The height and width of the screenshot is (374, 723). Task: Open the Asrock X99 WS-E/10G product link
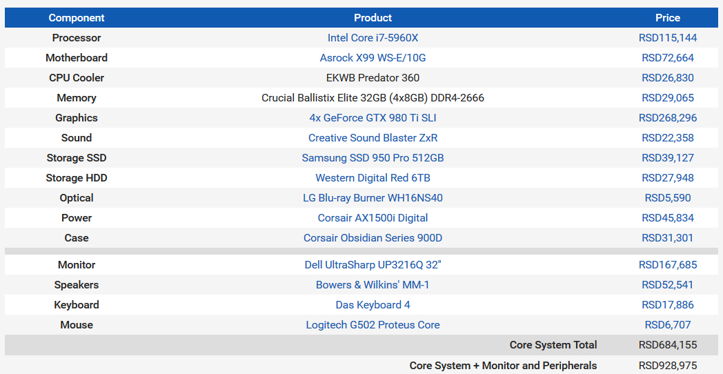pyautogui.click(x=373, y=58)
